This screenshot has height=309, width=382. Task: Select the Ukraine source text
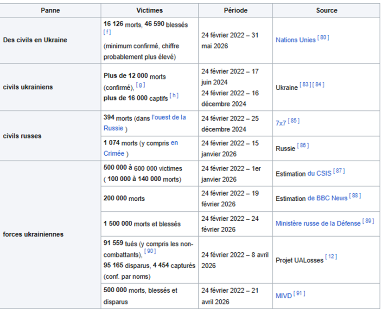pyautogui.click(x=286, y=88)
